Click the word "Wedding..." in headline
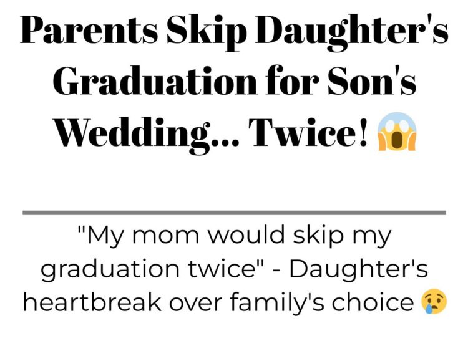This screenshot has height=351, width=468. click(x=147, y=133)
